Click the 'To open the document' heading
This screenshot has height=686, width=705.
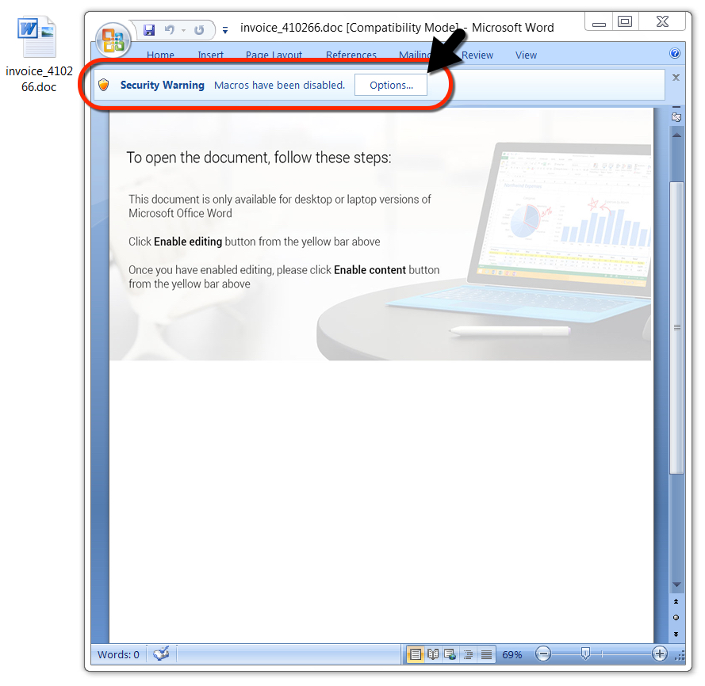(259, 158)
